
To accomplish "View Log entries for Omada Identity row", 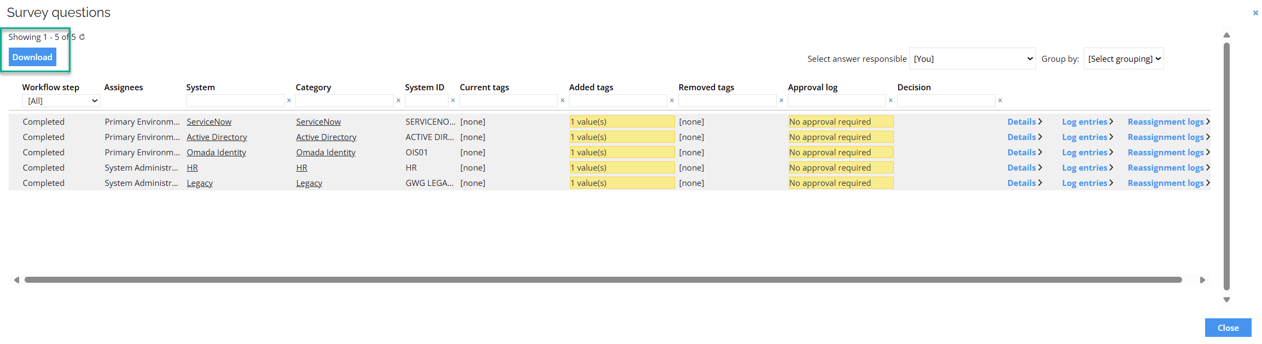I will coord(1087,152).
